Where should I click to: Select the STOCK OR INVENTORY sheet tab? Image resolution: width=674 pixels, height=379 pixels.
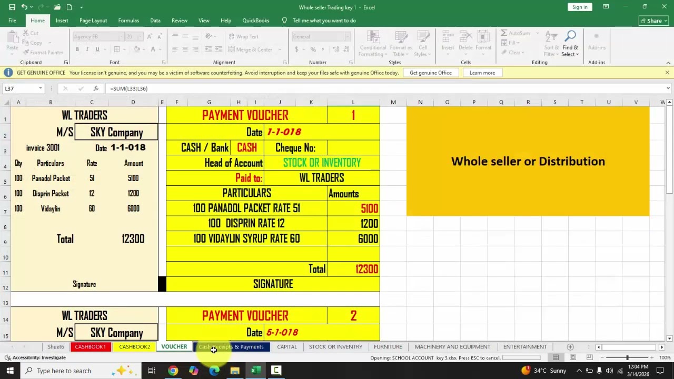tap(335, 347)
